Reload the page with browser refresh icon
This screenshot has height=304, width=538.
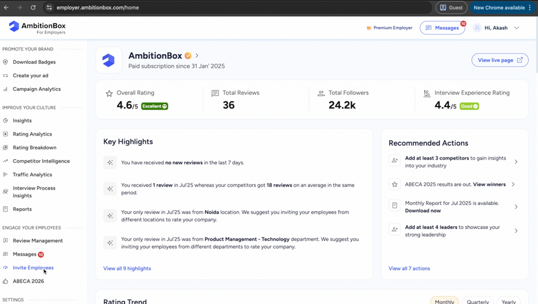(33, 7)
